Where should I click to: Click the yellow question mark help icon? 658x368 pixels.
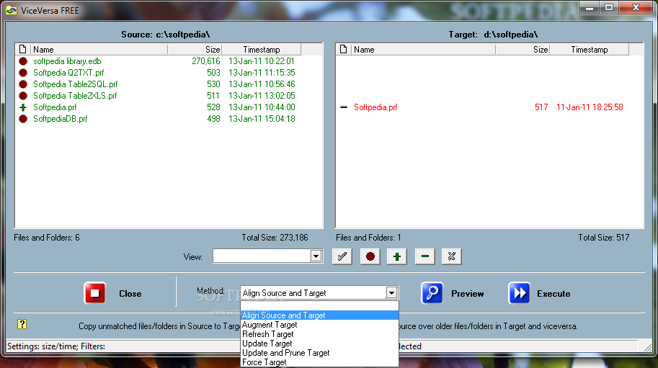(22, 324)
